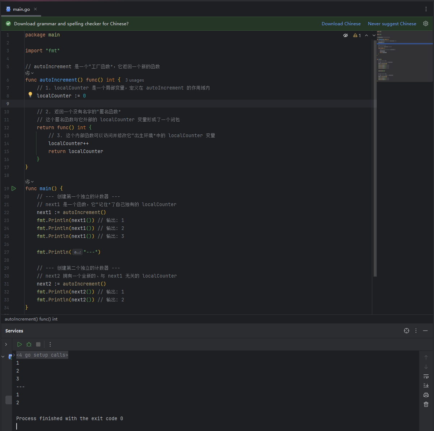Click the Print icon in the console sidebar
Image resolution: width=434 pixels, height=431 pixels.
click(x=426, y=395)
